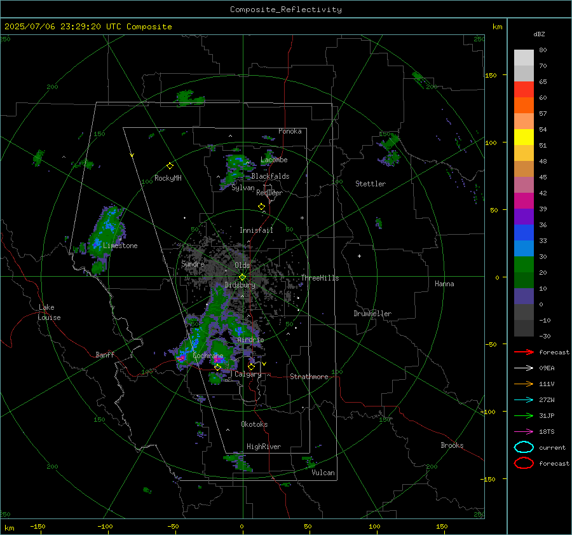Screen dimensions: 572x535
Task: Click the HighRiver label
Action: 264,447
